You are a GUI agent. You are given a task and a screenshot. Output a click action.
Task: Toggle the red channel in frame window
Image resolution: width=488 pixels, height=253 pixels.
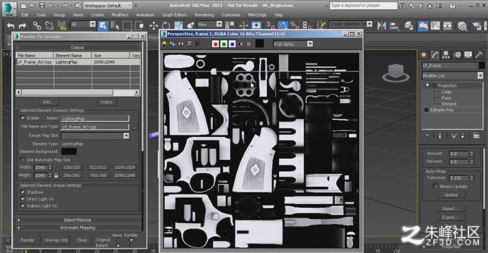pyautogui.click(x=215, y=44)
